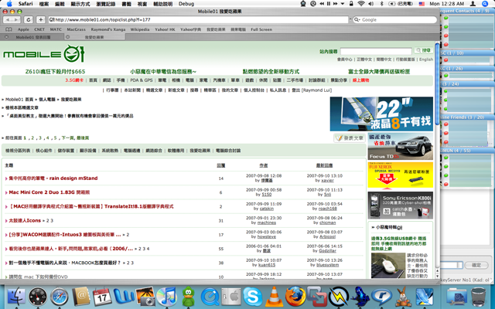Open menu bar iTunes controller dropdown arrow
The width and height of the screenshot is (495, 309).
click(x=343, y=4)
